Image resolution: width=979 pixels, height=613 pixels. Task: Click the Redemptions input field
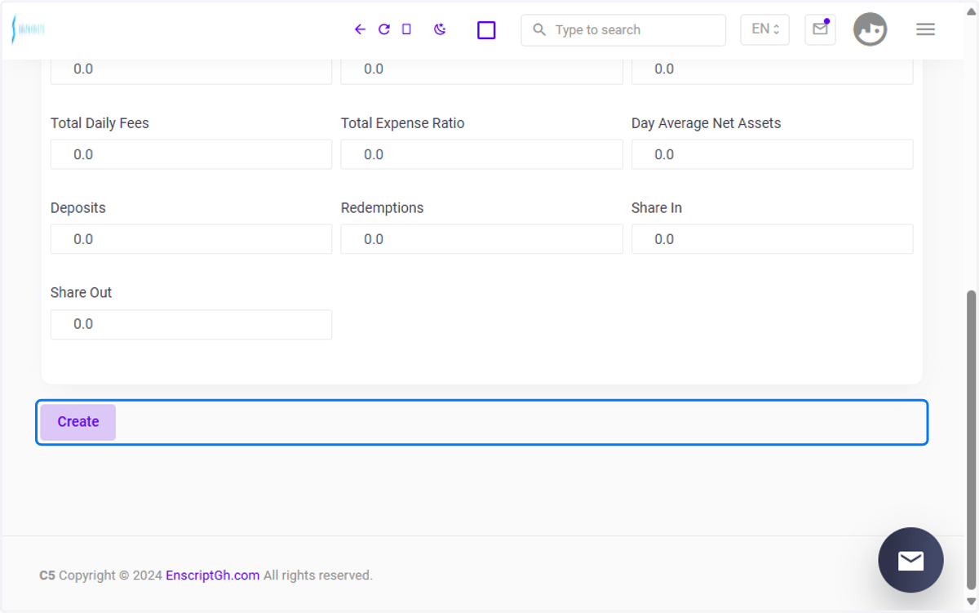pos(481,239)
